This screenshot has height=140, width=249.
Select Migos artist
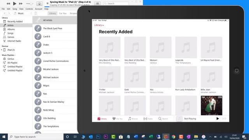tap(55, 86)
